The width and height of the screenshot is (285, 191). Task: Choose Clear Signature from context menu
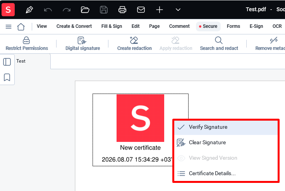point(226,143)
